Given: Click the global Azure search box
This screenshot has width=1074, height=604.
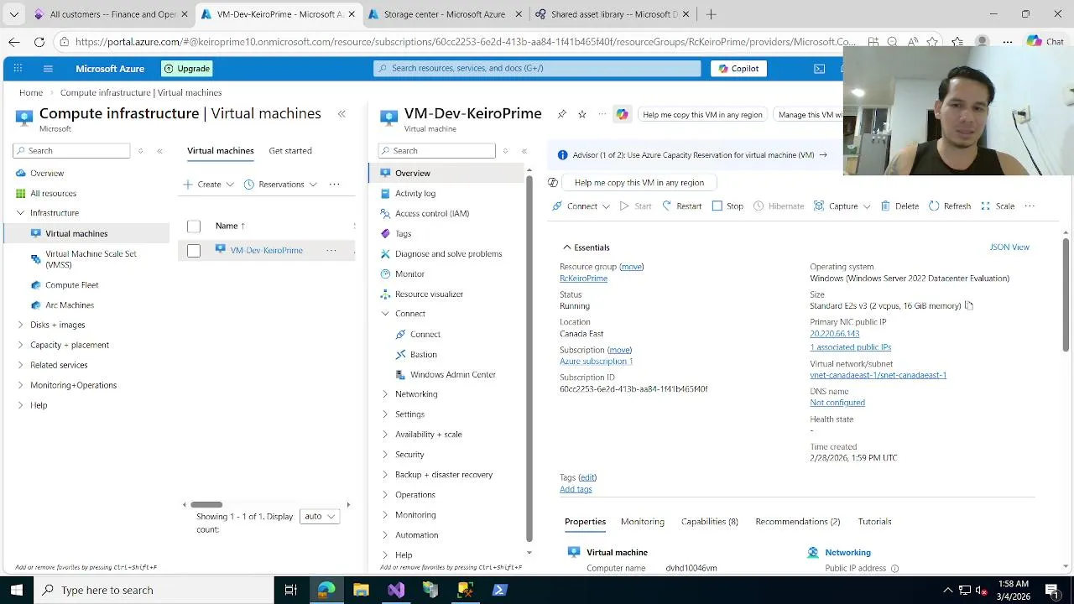Looking at the screenshot, I should pos(537,69).
